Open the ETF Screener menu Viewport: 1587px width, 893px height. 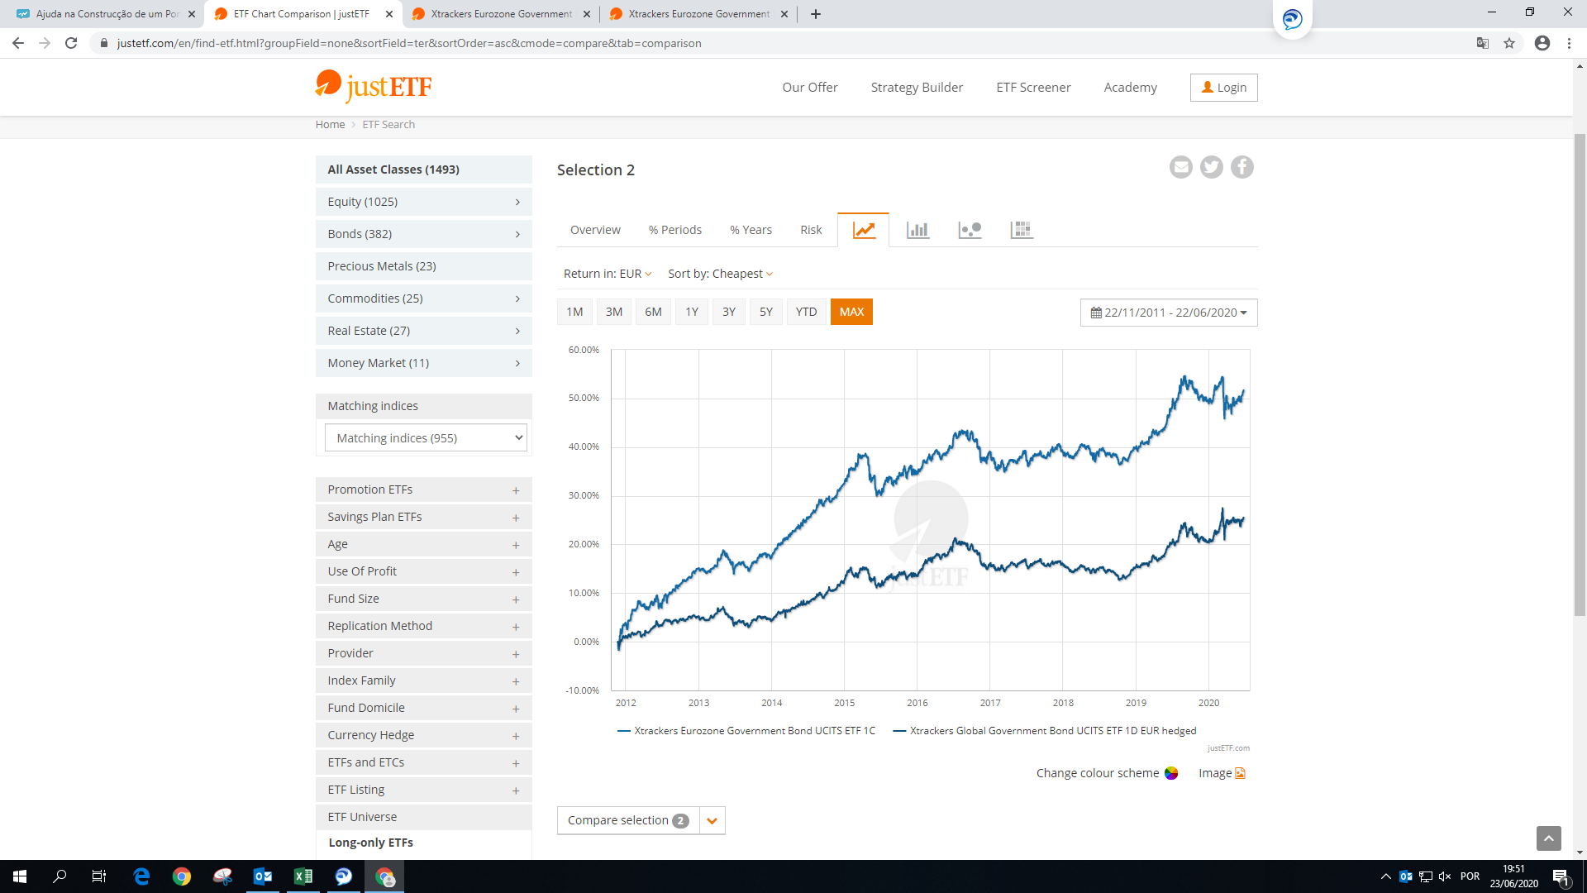[x=1033, y=88]
